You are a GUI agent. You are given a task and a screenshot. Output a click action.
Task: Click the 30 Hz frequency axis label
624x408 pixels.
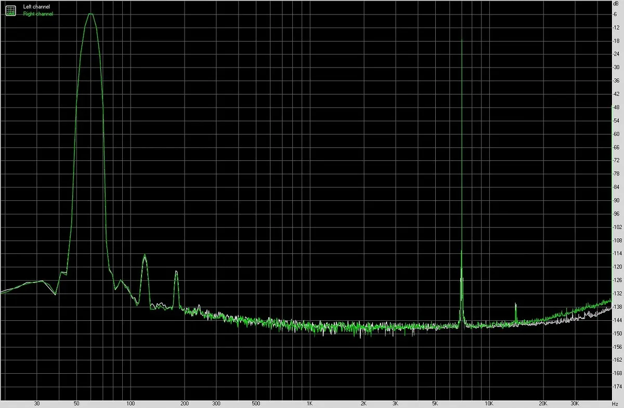(x=36, y=403)
